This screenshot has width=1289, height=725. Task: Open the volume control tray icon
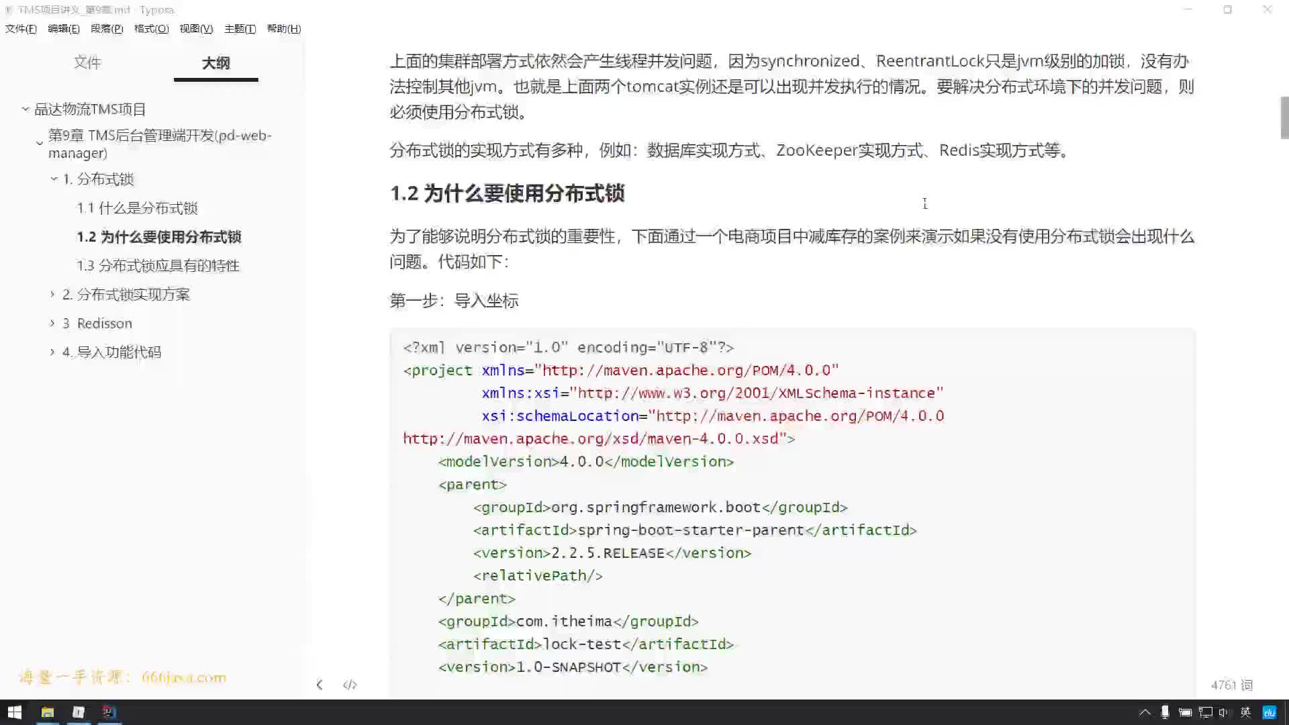coord(1225,712)
